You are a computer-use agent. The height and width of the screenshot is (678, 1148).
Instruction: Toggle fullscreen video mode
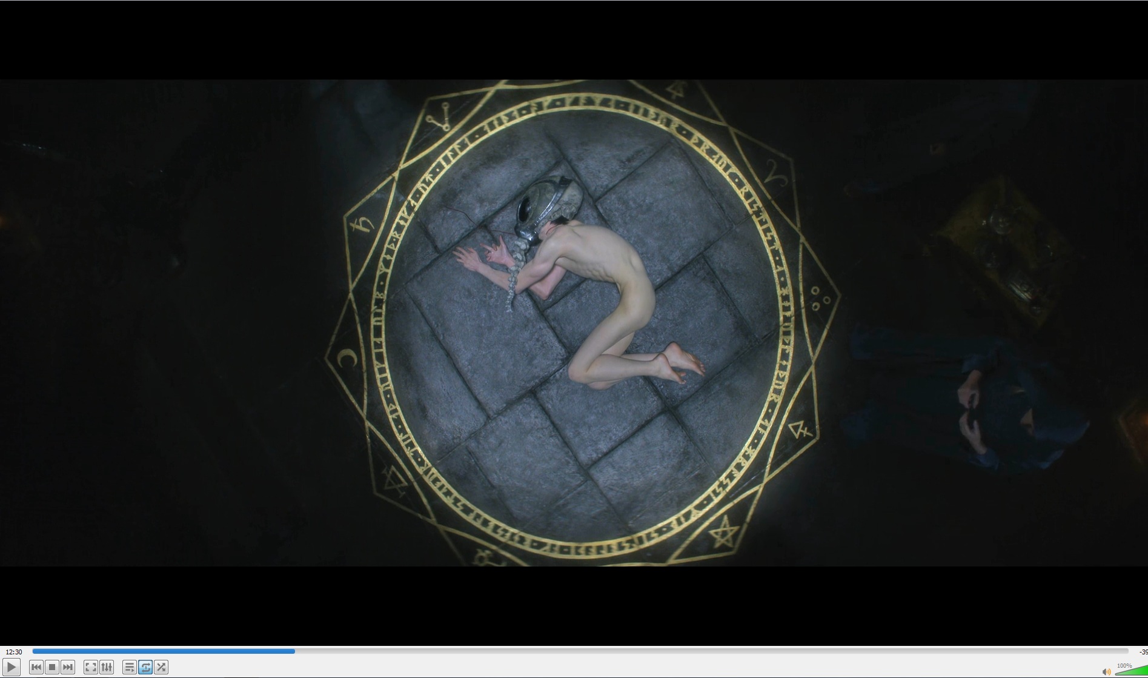coord(91,667)
